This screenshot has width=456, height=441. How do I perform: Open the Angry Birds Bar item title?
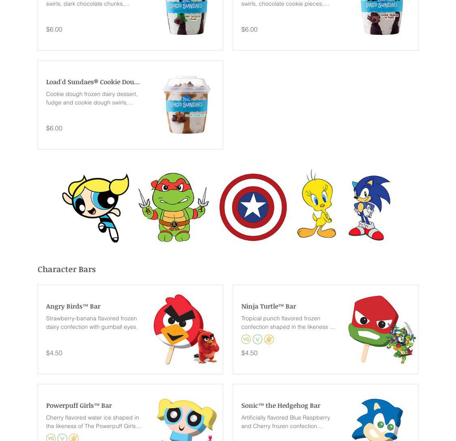click(x=73, y=306)
